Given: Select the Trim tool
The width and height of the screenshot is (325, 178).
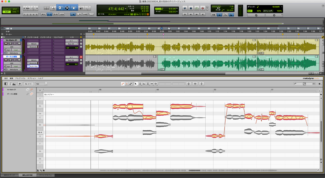Looking at the screenshot, I should point(60,8).
